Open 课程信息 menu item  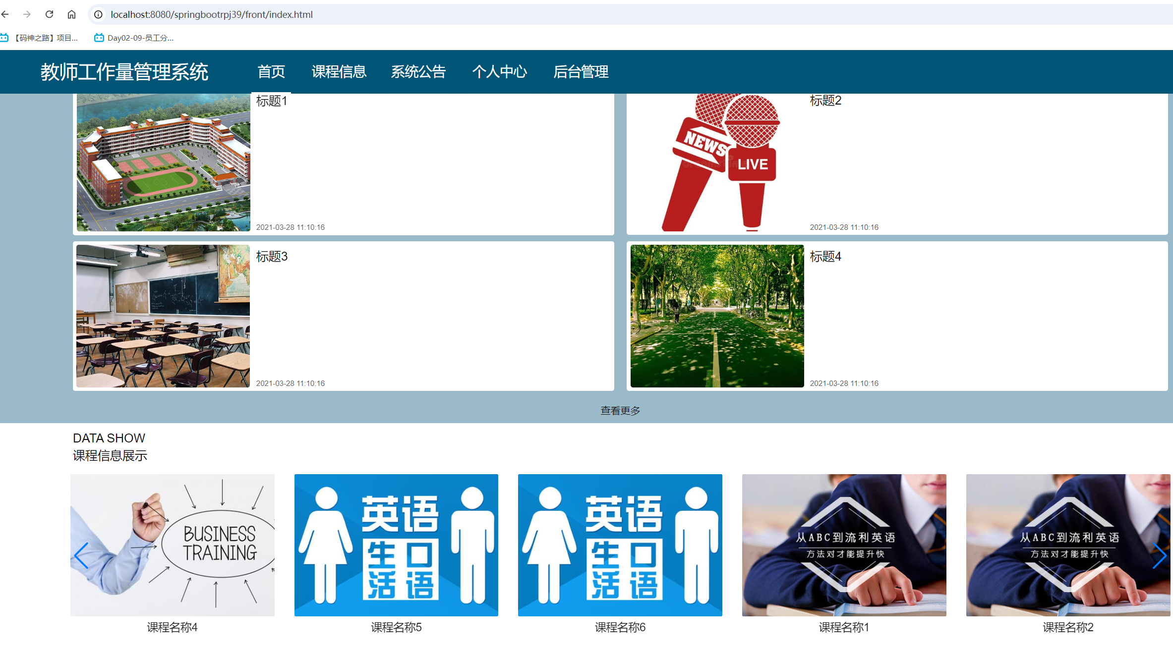point(339,72)
